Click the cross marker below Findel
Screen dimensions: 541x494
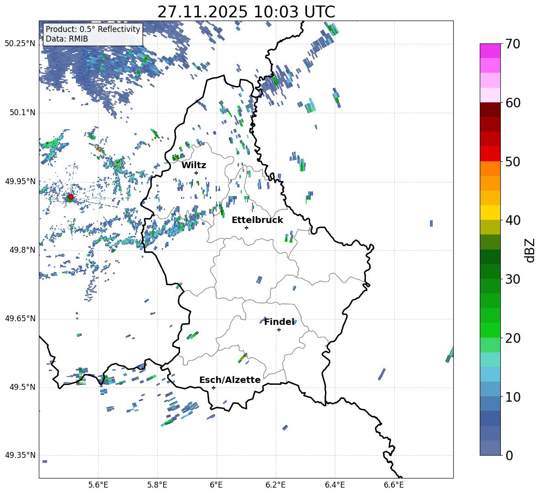[279, 330]
